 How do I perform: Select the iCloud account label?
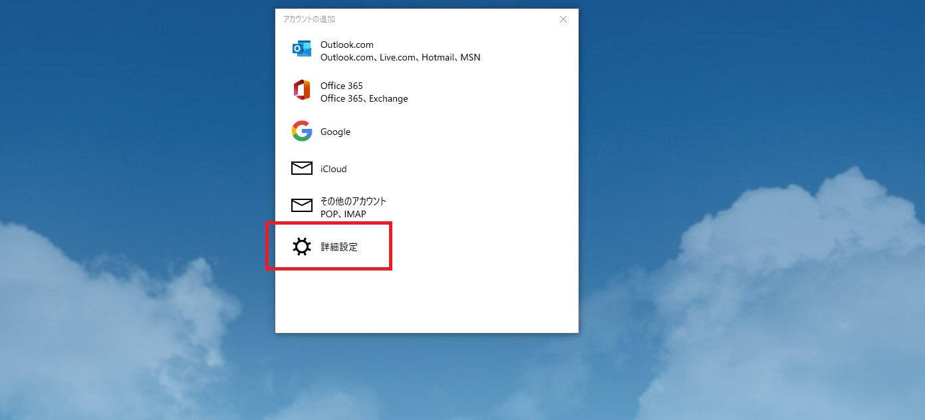tap(334, 169)
